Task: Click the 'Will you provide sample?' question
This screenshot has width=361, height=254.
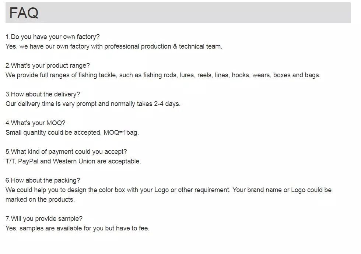Action: click(44, 219)
